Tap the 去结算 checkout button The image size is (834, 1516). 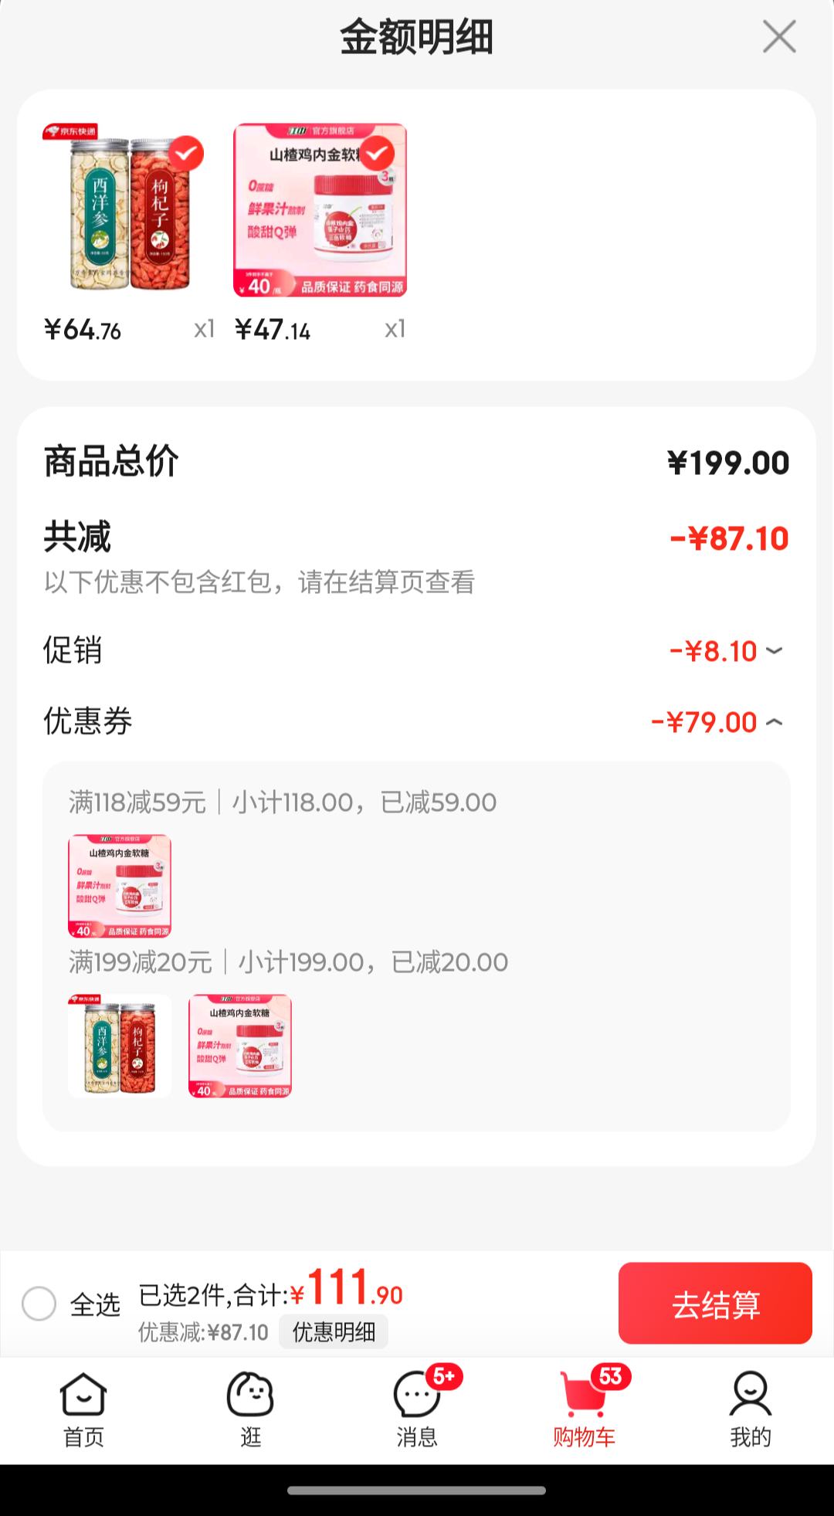[x=715, y=1304]
